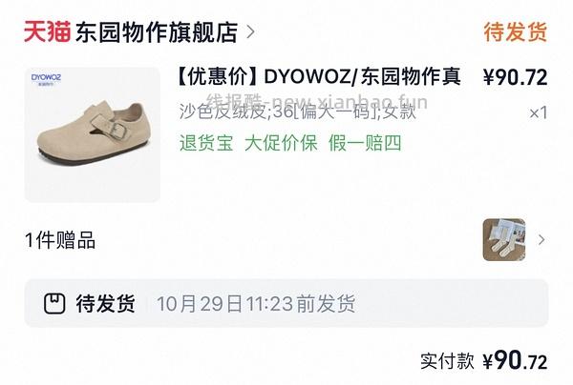Open the 退货宝 service tag

206,143
